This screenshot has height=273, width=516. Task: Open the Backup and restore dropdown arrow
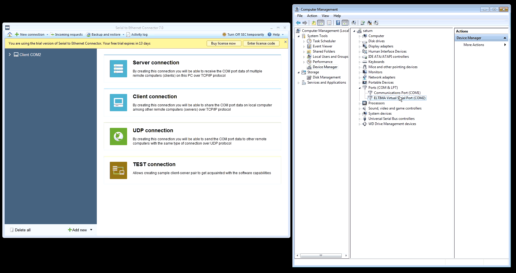[124, 34]
